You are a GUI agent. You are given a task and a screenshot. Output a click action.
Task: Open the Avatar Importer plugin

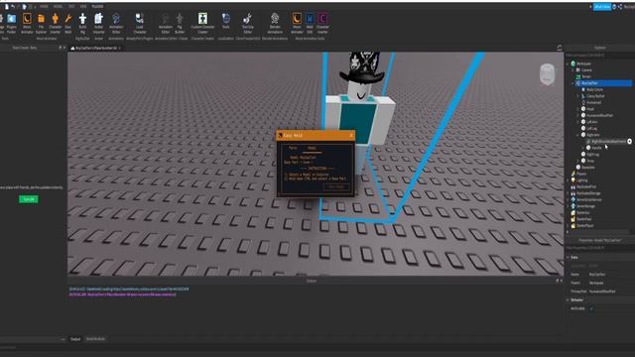point(99,24)
